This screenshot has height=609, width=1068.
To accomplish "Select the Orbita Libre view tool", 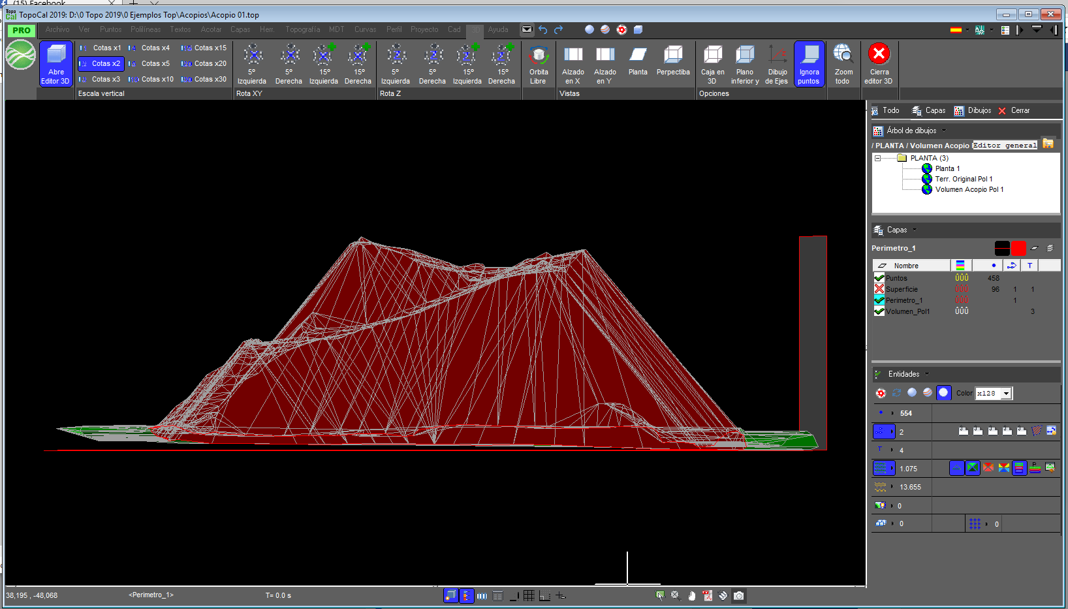I will (539, 64).
